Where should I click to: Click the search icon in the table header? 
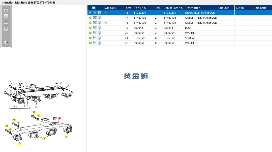pyautogui.click(x=94, y=8)
